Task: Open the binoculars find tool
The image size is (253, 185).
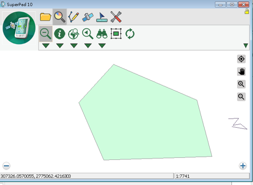Action: (x=102, y=34)
